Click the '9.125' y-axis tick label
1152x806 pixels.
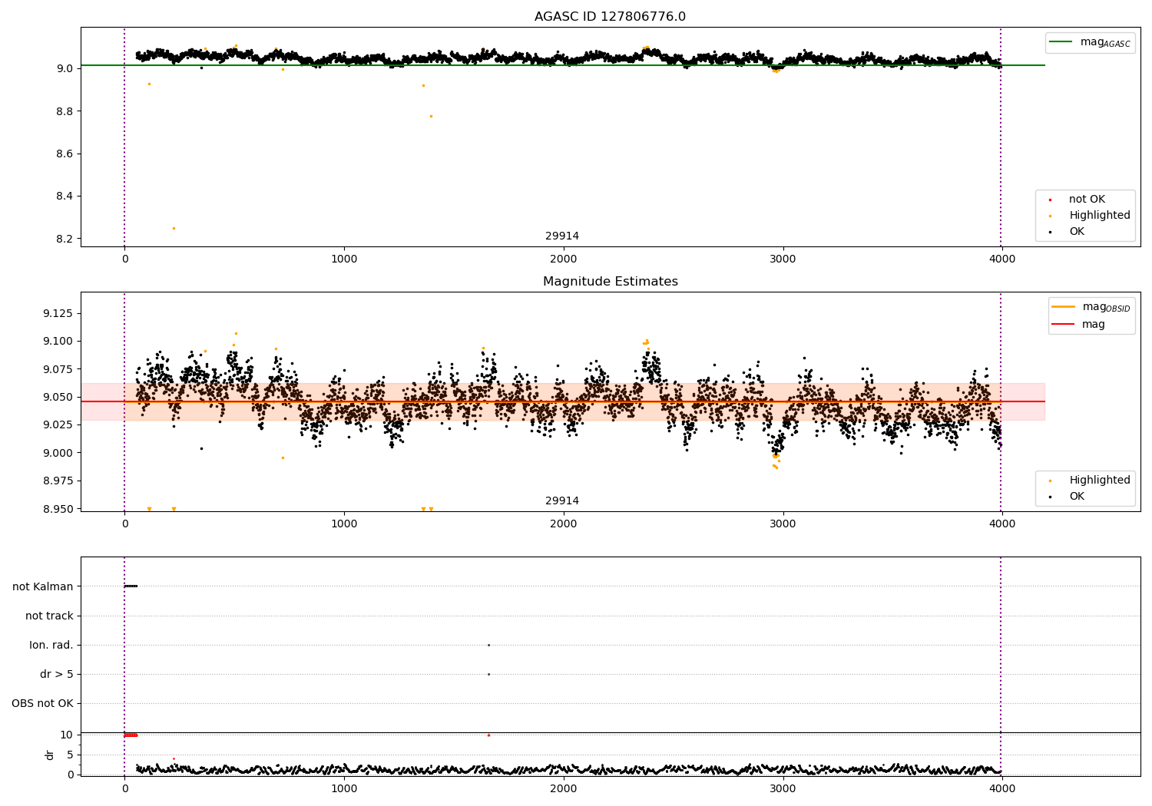58,313
